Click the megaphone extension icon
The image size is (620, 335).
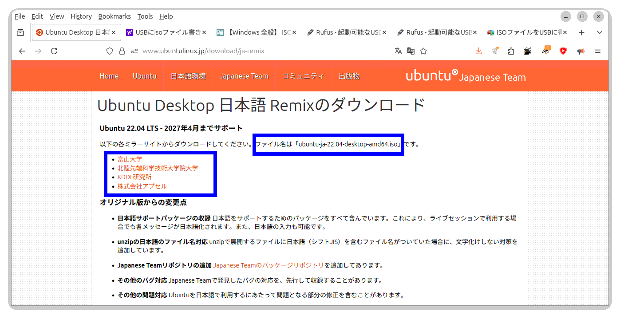tap(581, 51)
